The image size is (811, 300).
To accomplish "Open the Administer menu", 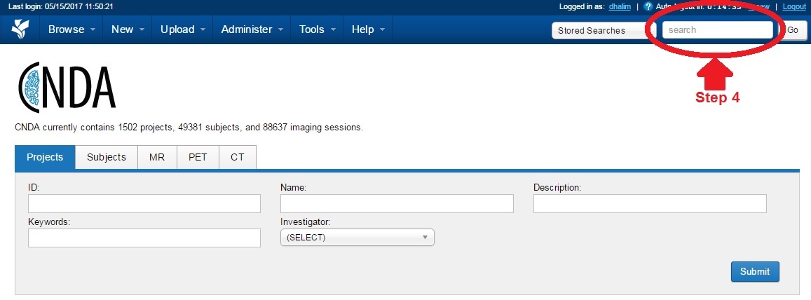I will coord(252,29).
